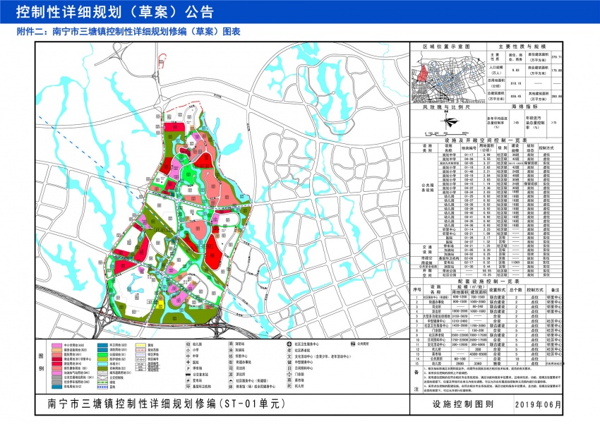Click the 中学 legend symbol
The width and height of the screenshot is (600, 424).
pos(188,356)
